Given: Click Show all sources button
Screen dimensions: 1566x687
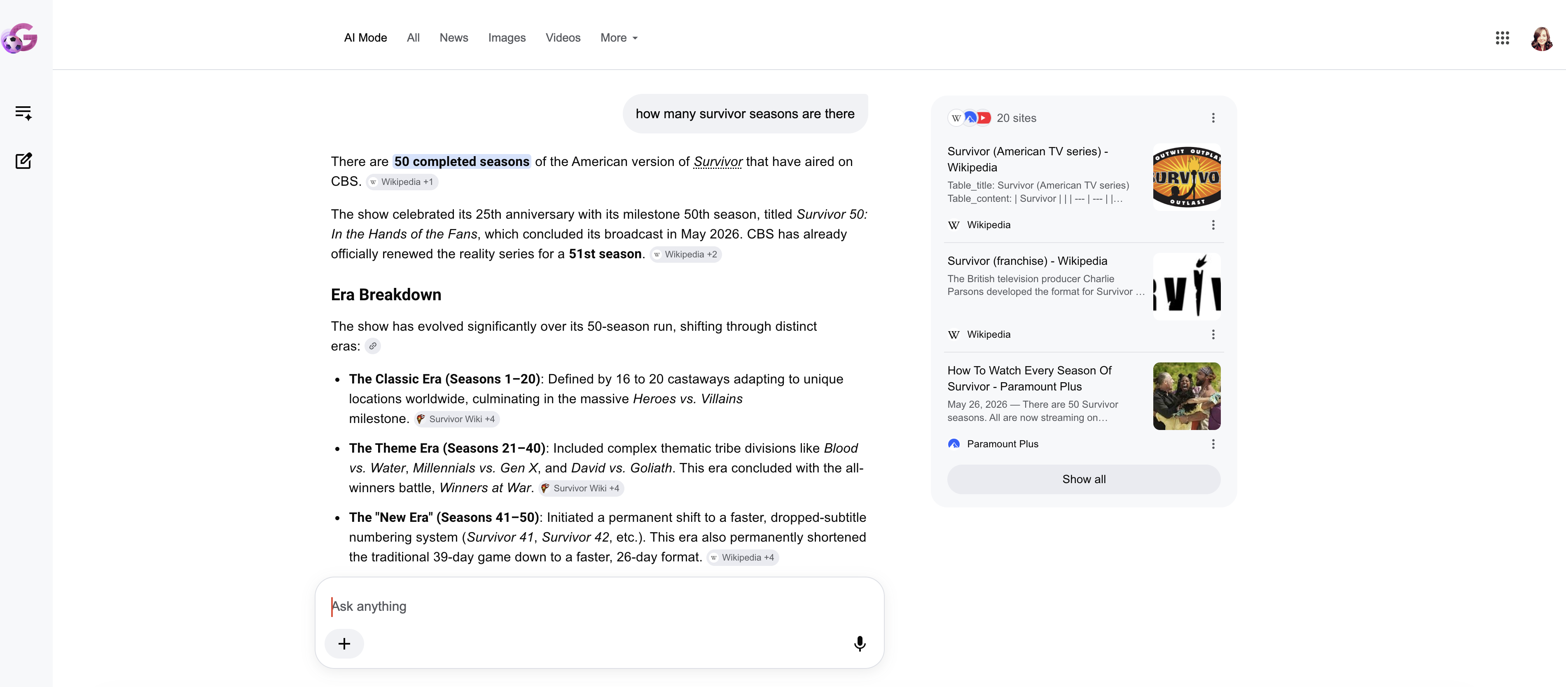Looking at the screenshot, I should (1083, 479).
